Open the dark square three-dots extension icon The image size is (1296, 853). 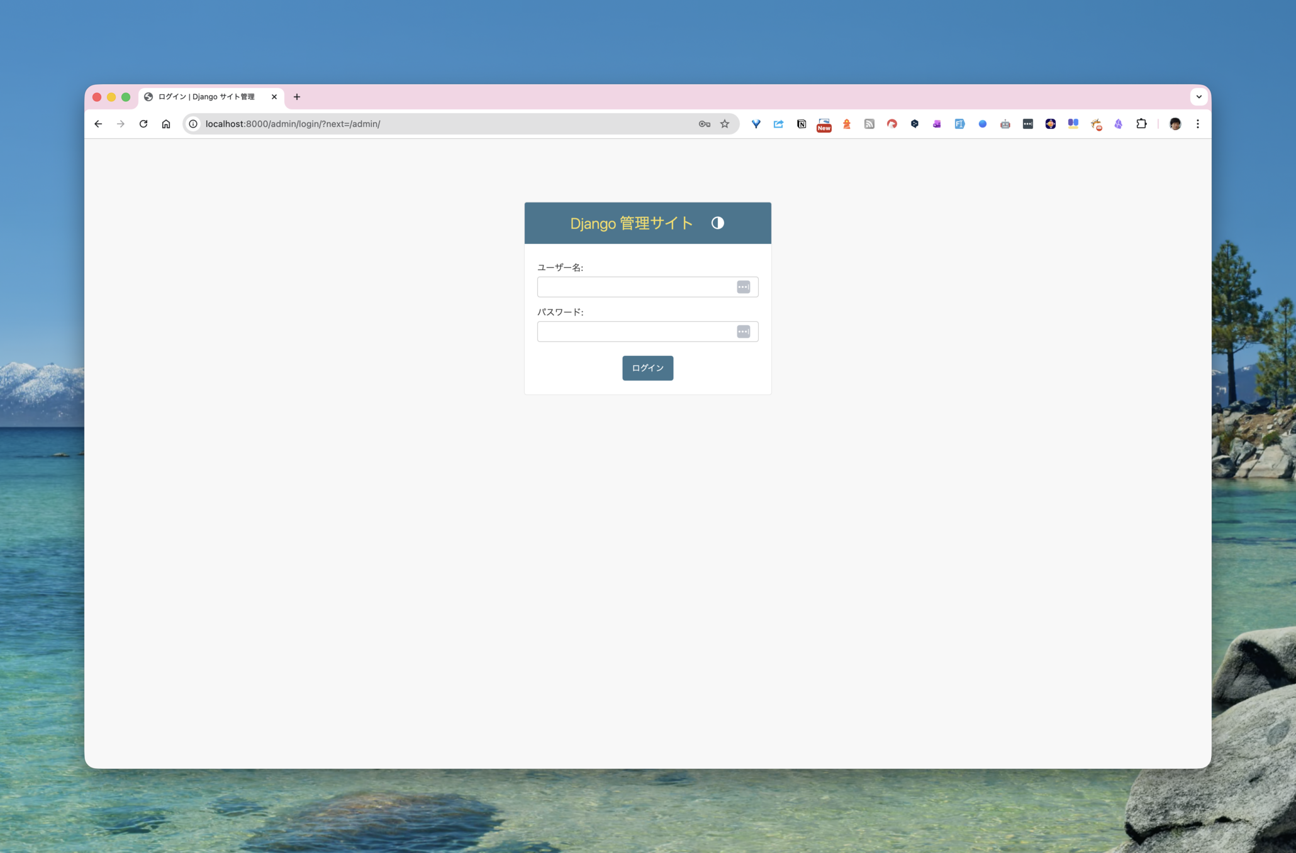point(1028,124)
